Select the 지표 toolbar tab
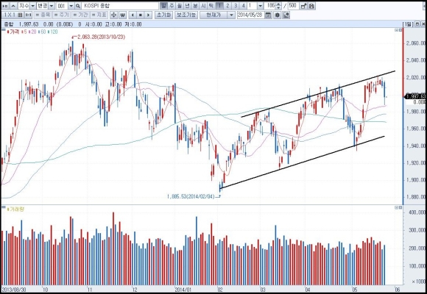Viewport: 427px width, 294px height. (x=99, y=15)
